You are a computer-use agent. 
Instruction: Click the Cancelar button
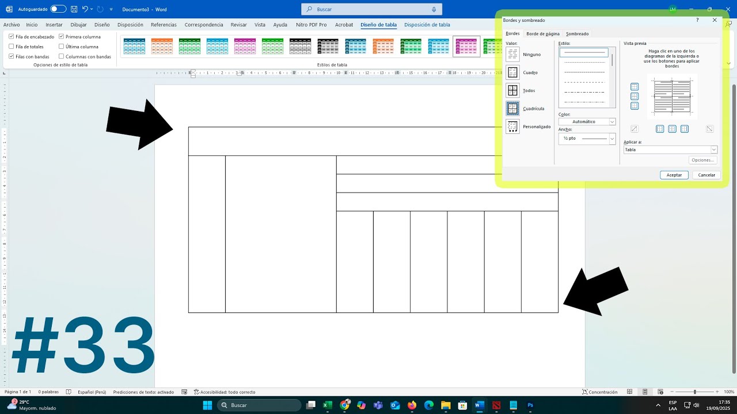[x=706, y=175]
